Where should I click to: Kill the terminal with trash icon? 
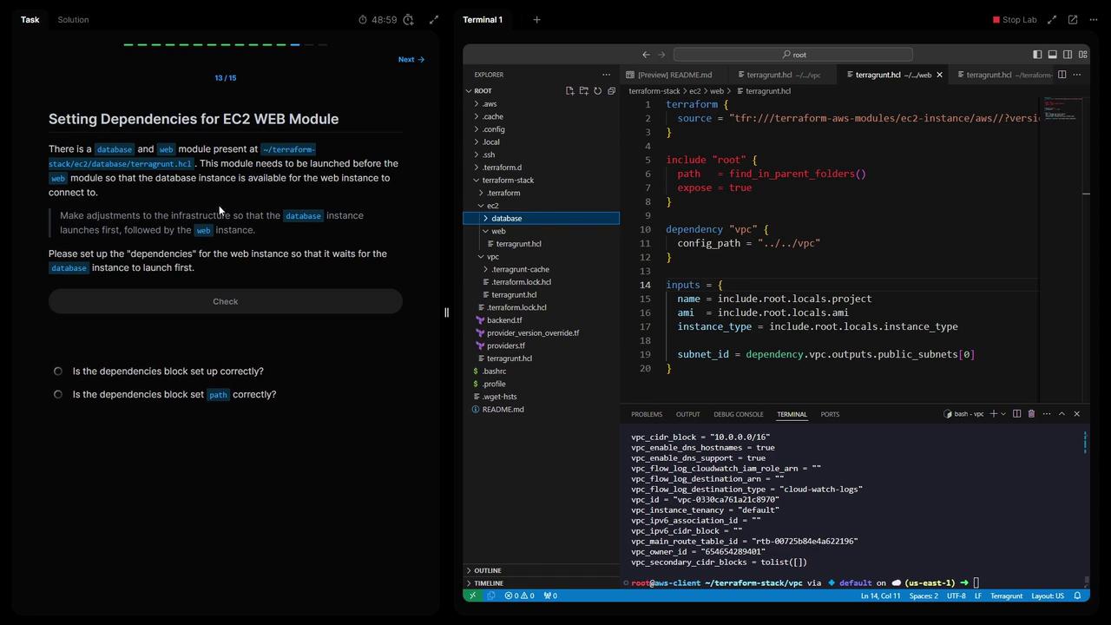click(1031, 414)
